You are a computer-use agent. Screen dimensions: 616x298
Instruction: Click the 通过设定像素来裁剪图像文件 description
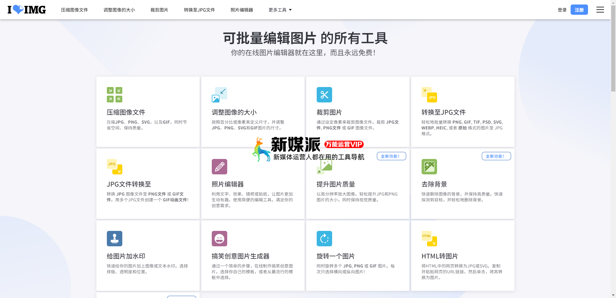[x=358, y=125]
